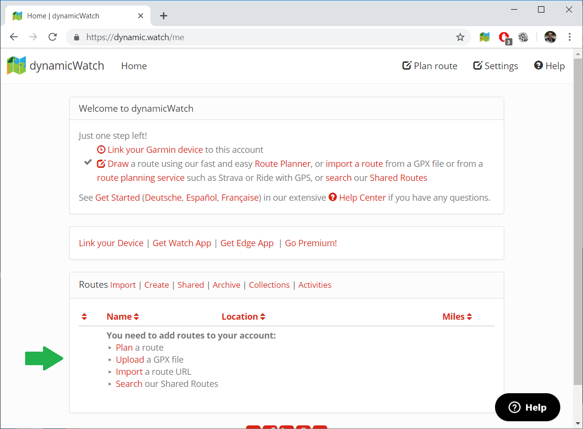Image resolution: width=583 pixels, height=429 pixels.
Task: Click Plan route in the header
Action: coord(430,66)
